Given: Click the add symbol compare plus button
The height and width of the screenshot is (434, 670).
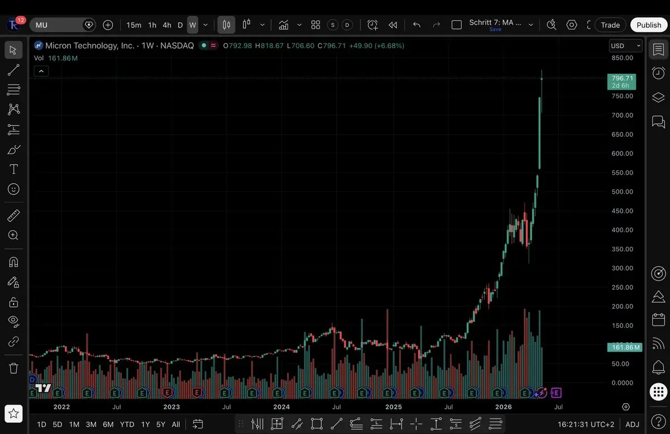Looking at the screenshot, I should (x=108, y=25).
